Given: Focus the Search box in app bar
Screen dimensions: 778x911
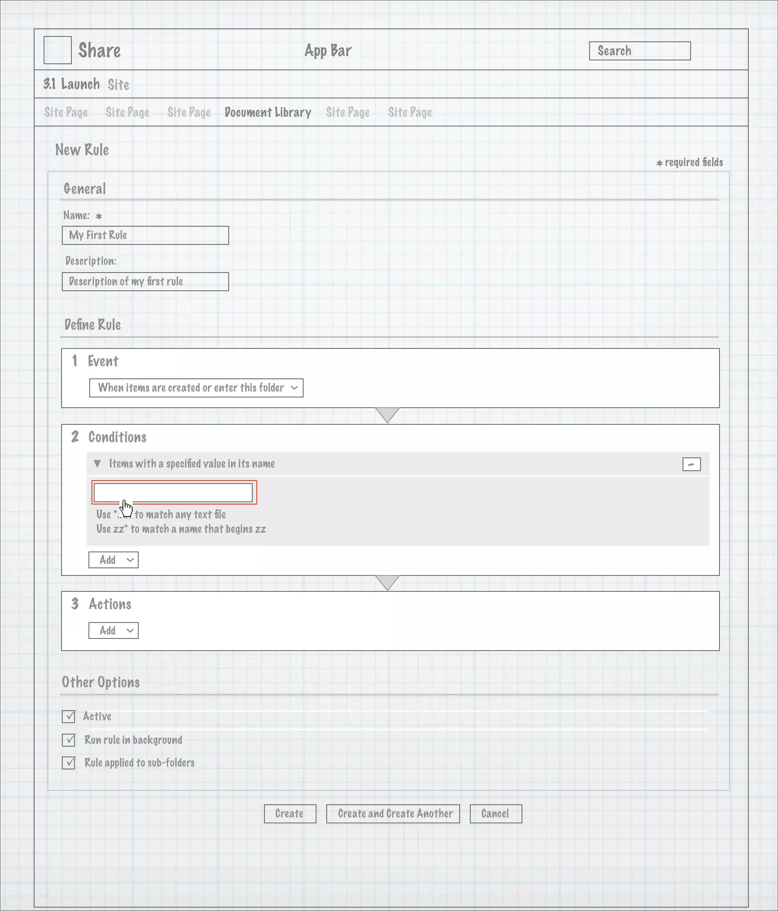Looking at the screenshot, I should click(x=639, y=51).
